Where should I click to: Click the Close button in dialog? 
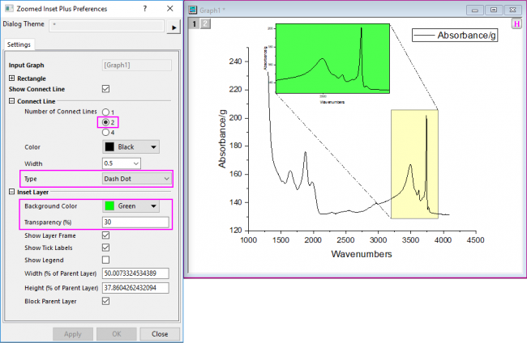(159, 333)
